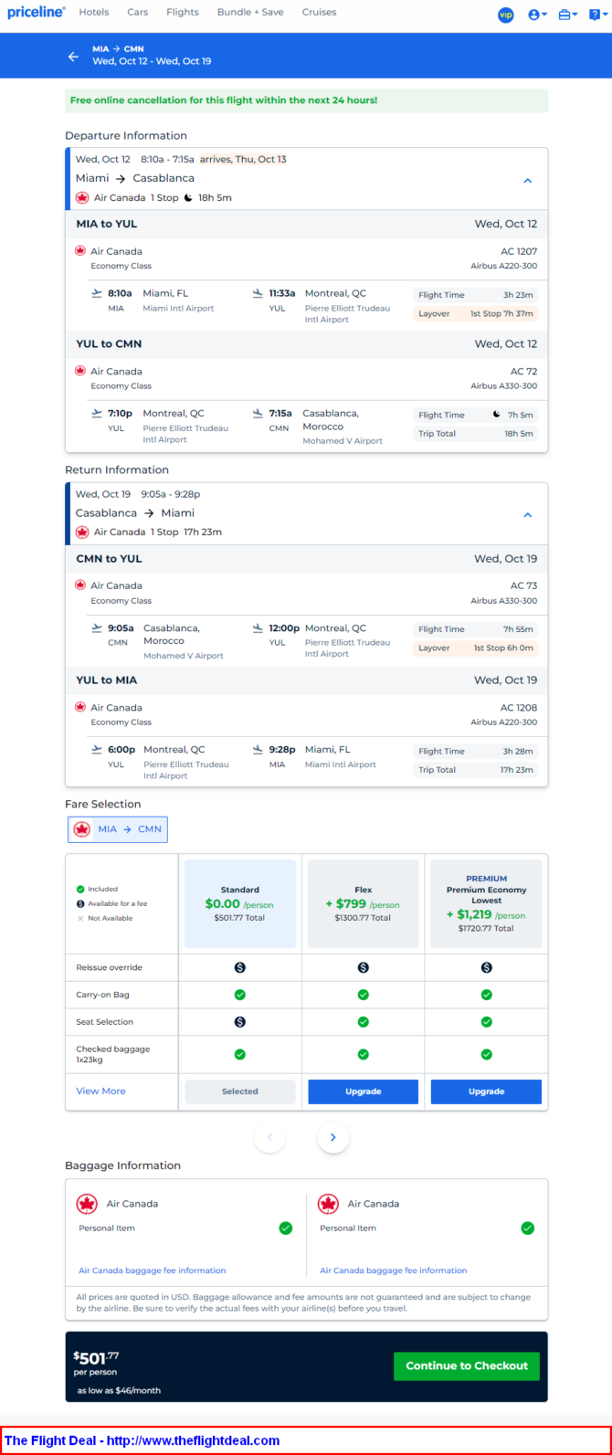
Task: Go to next fare options arrow
Action: [333, 1137]
